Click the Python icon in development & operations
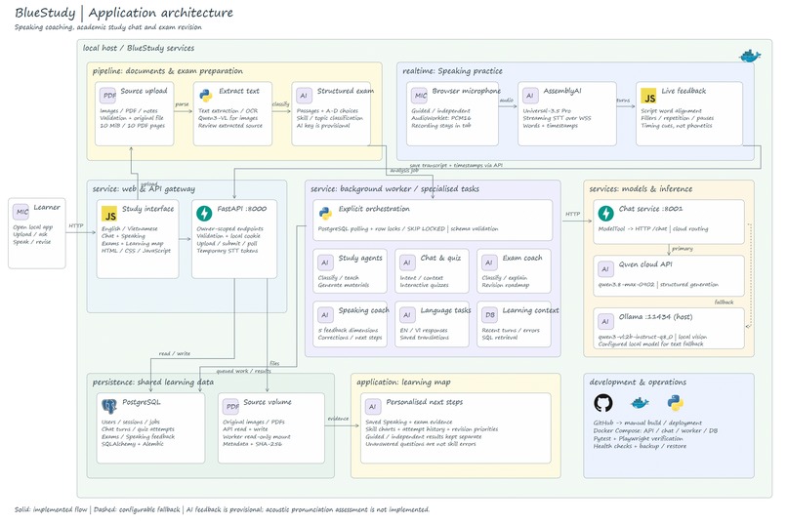 pos(676,403)
